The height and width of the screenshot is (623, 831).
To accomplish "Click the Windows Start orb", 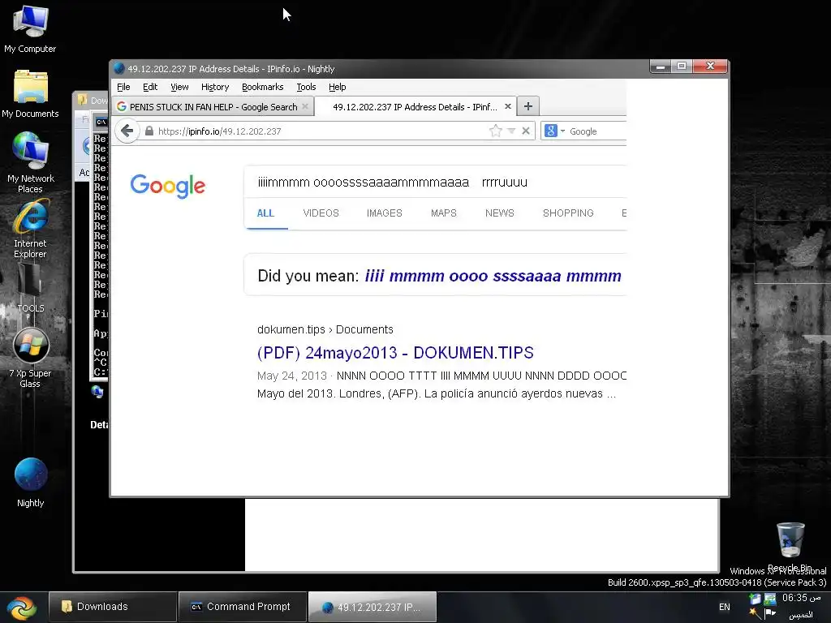I will (22, 607).
